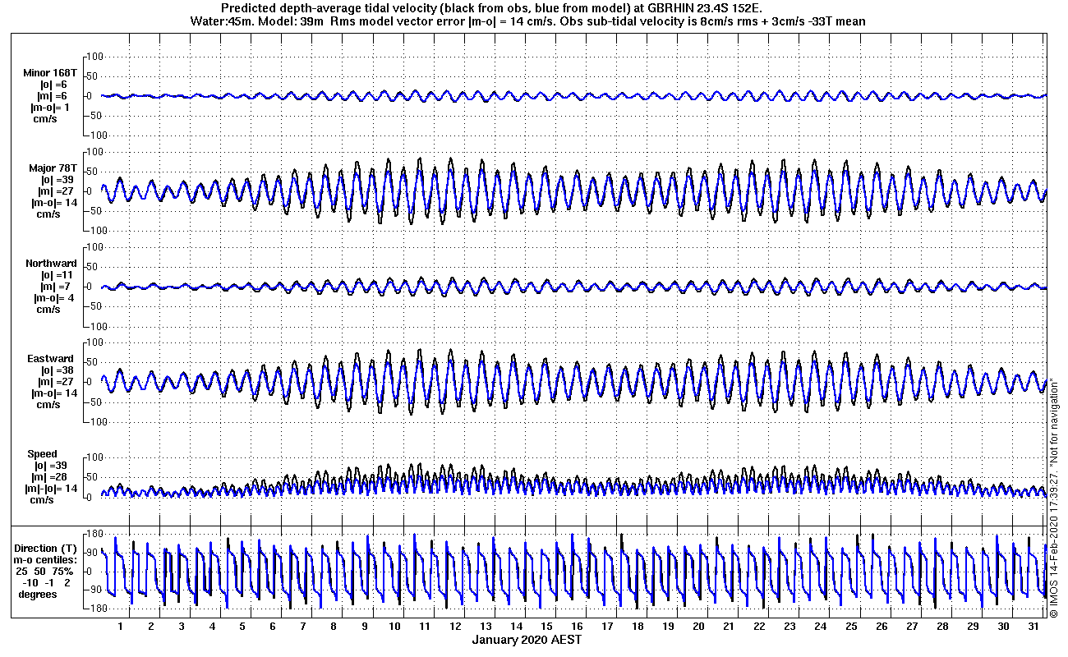The height and width of the screenshot is (657, 1068).
Task: Click day tick label '16' on the date axis
Action: coord(576,626)
